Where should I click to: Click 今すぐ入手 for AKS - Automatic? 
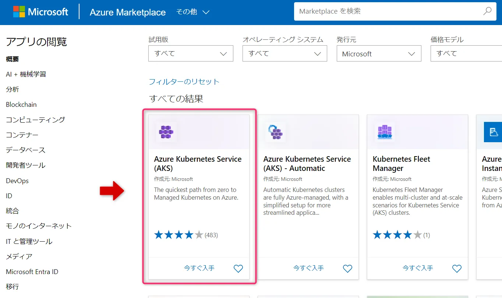(x=308, y=268)
